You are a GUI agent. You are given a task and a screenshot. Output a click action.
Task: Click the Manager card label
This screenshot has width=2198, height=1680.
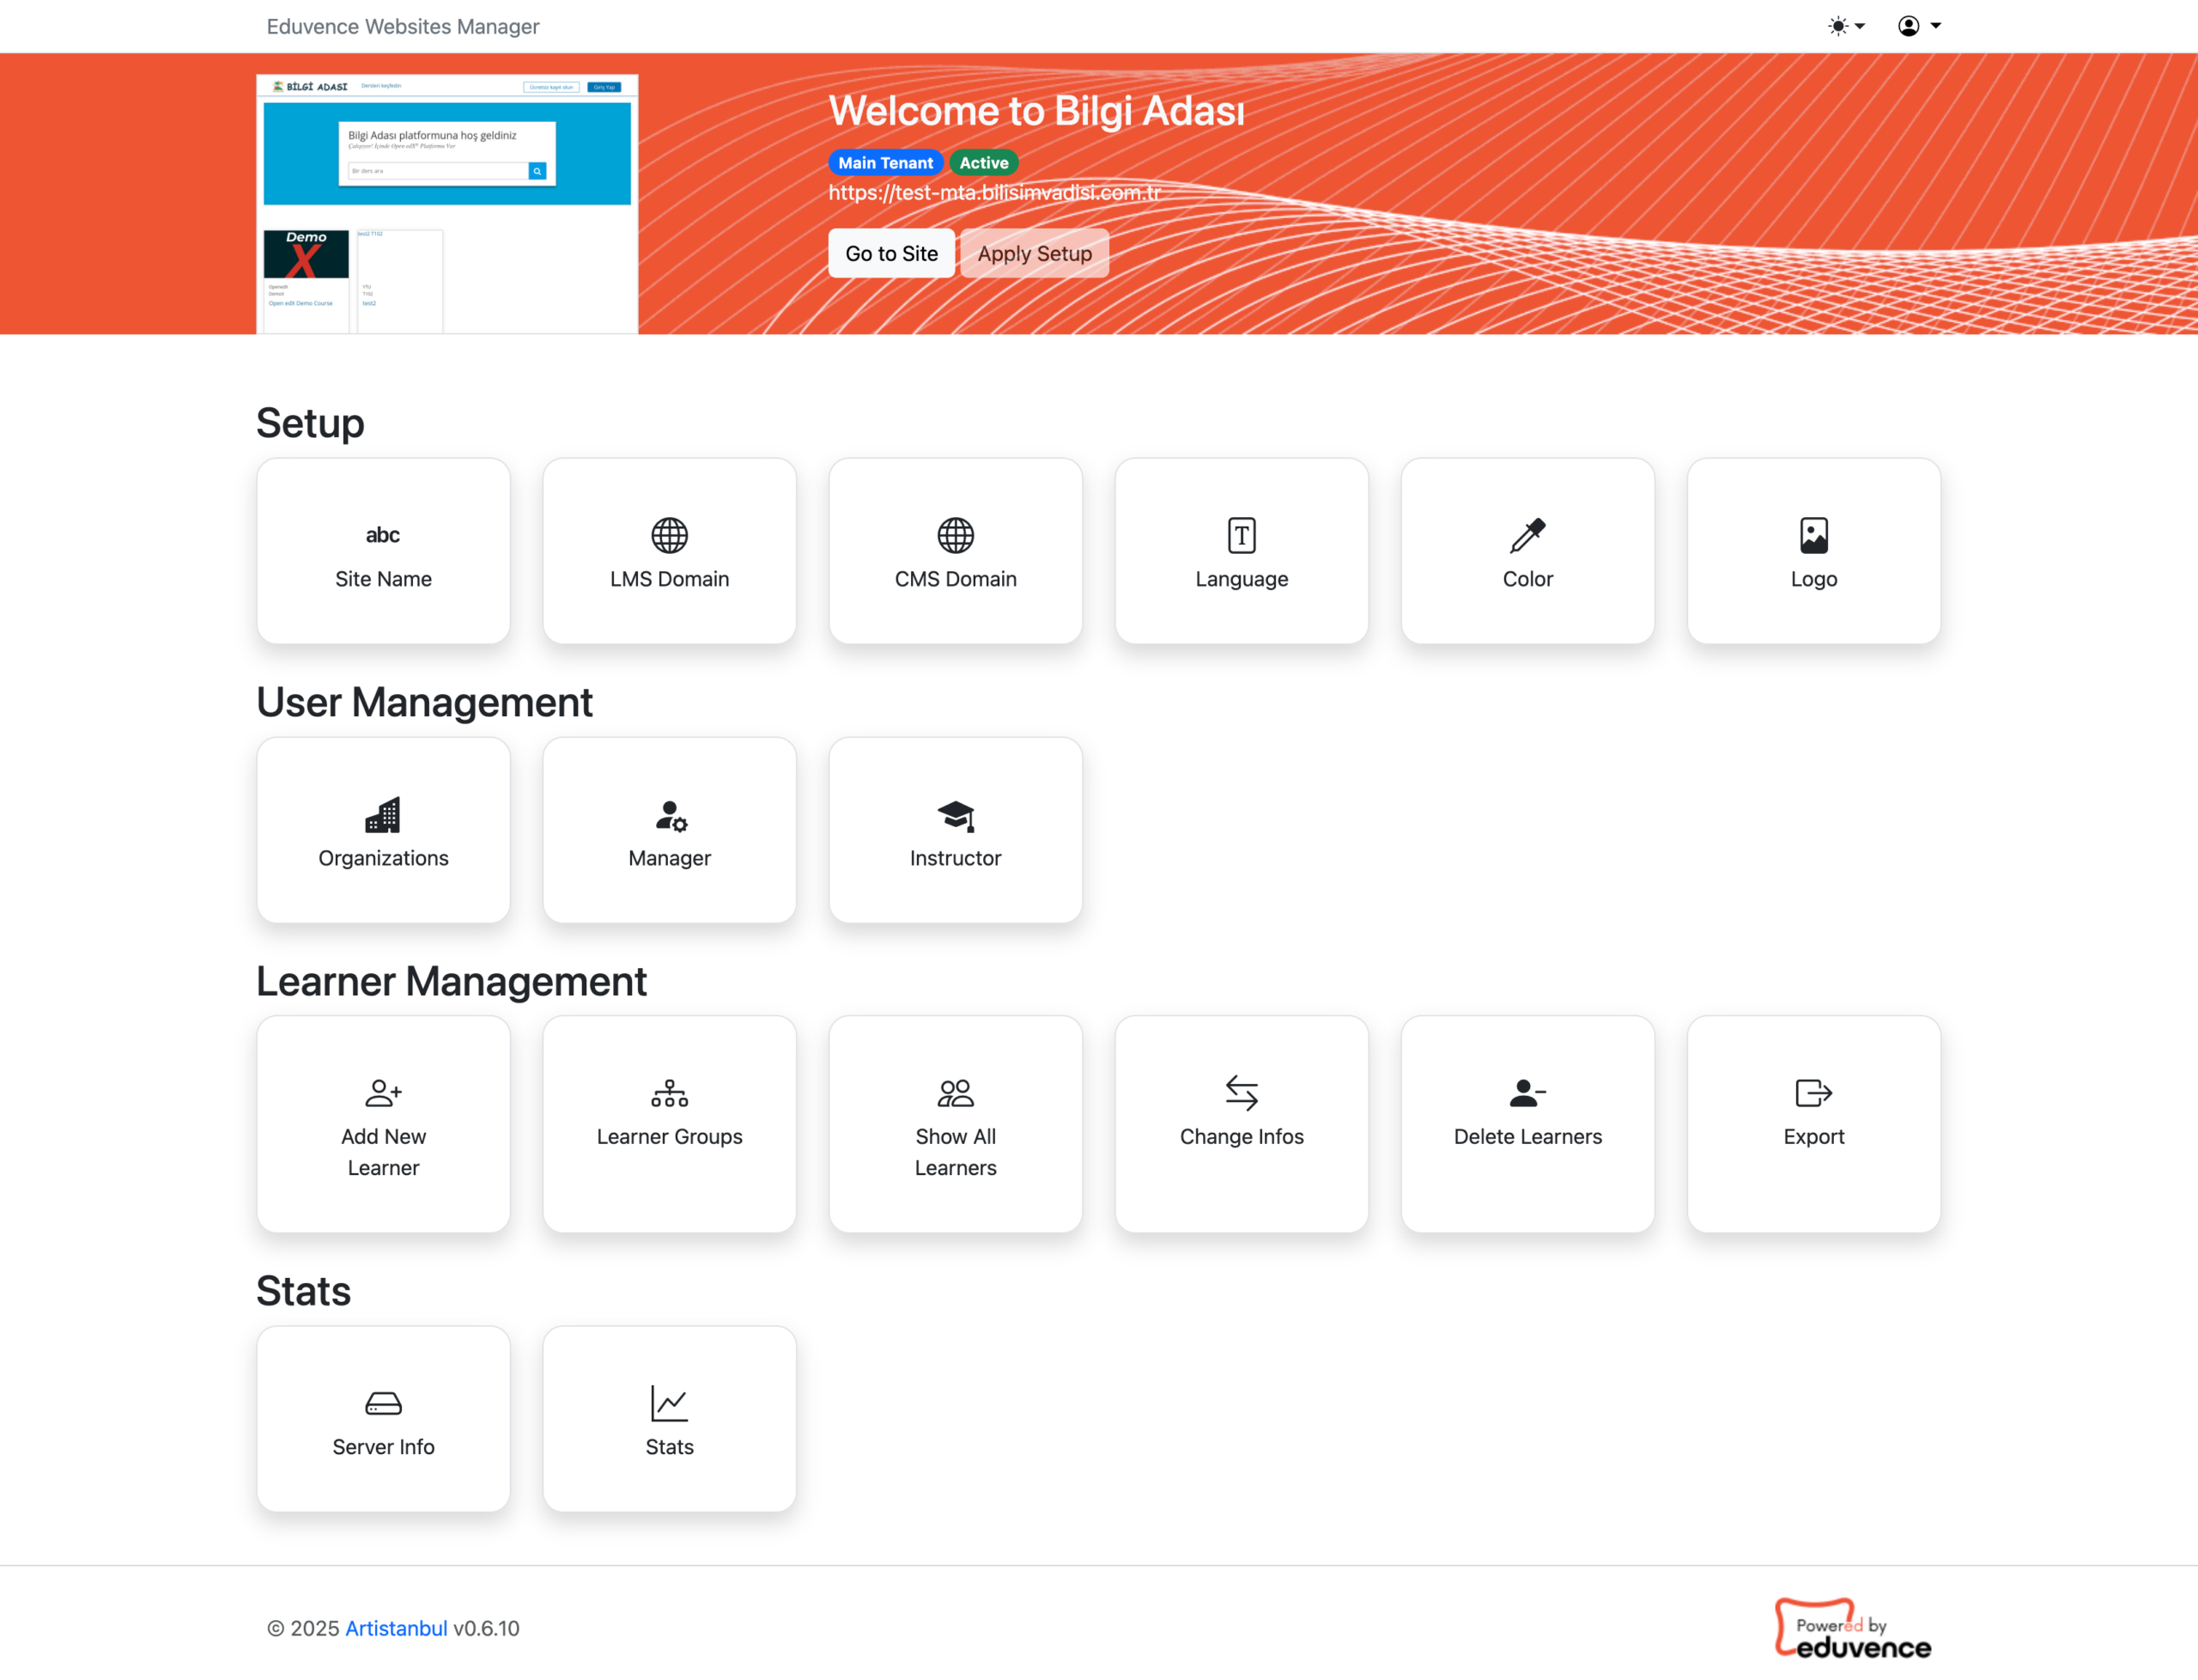tap(669, 858)
